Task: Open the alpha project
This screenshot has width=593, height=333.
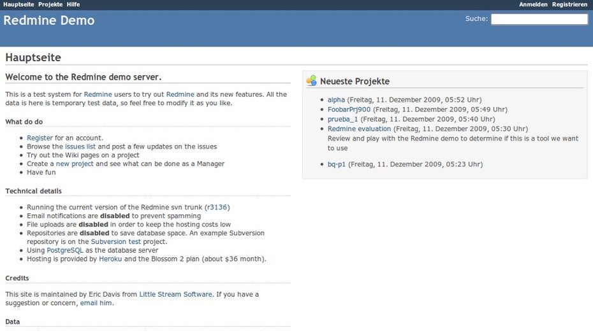Action: (x=336, y=100)
